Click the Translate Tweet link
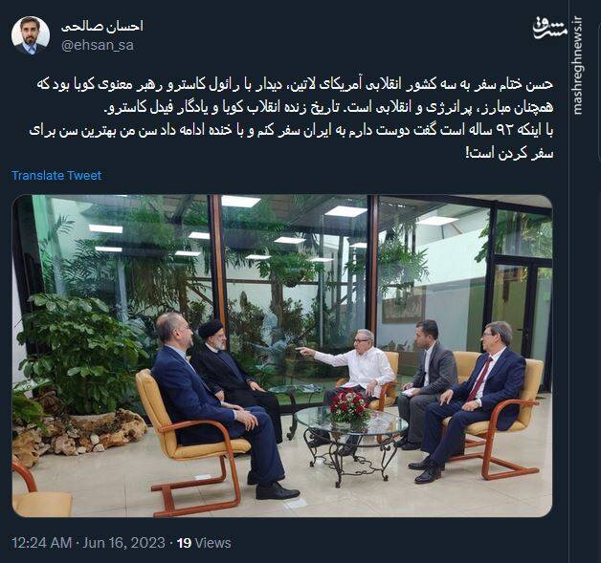 [x=56, y=175]
